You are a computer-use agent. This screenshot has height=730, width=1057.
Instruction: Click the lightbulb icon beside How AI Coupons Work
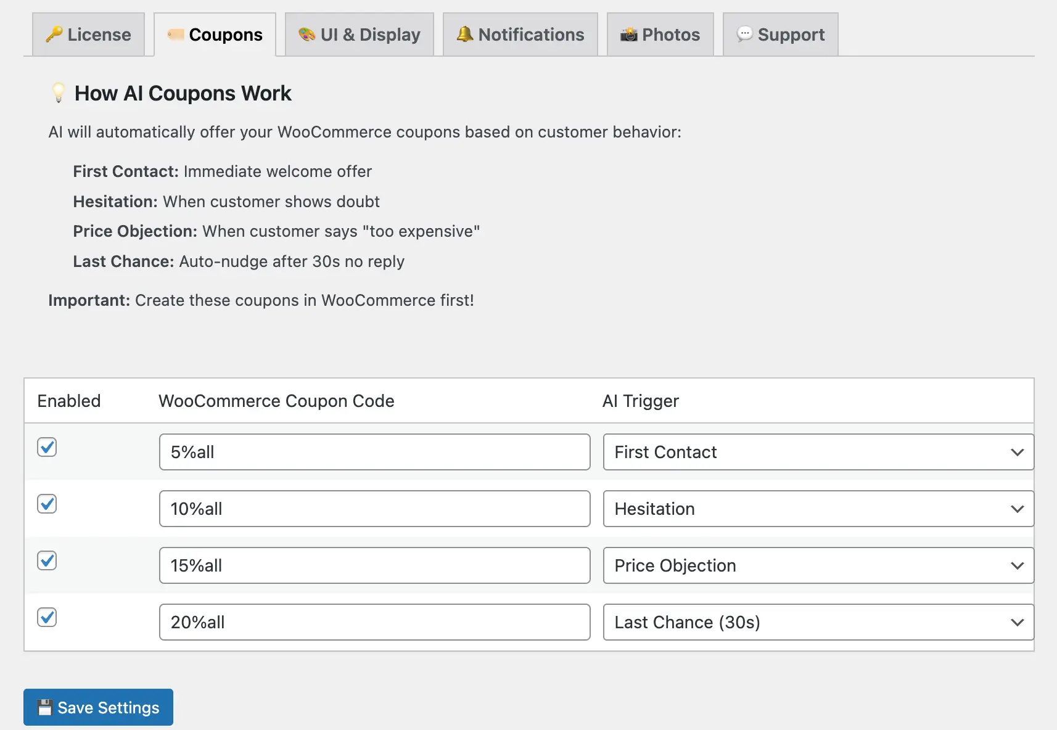[57, 92]
